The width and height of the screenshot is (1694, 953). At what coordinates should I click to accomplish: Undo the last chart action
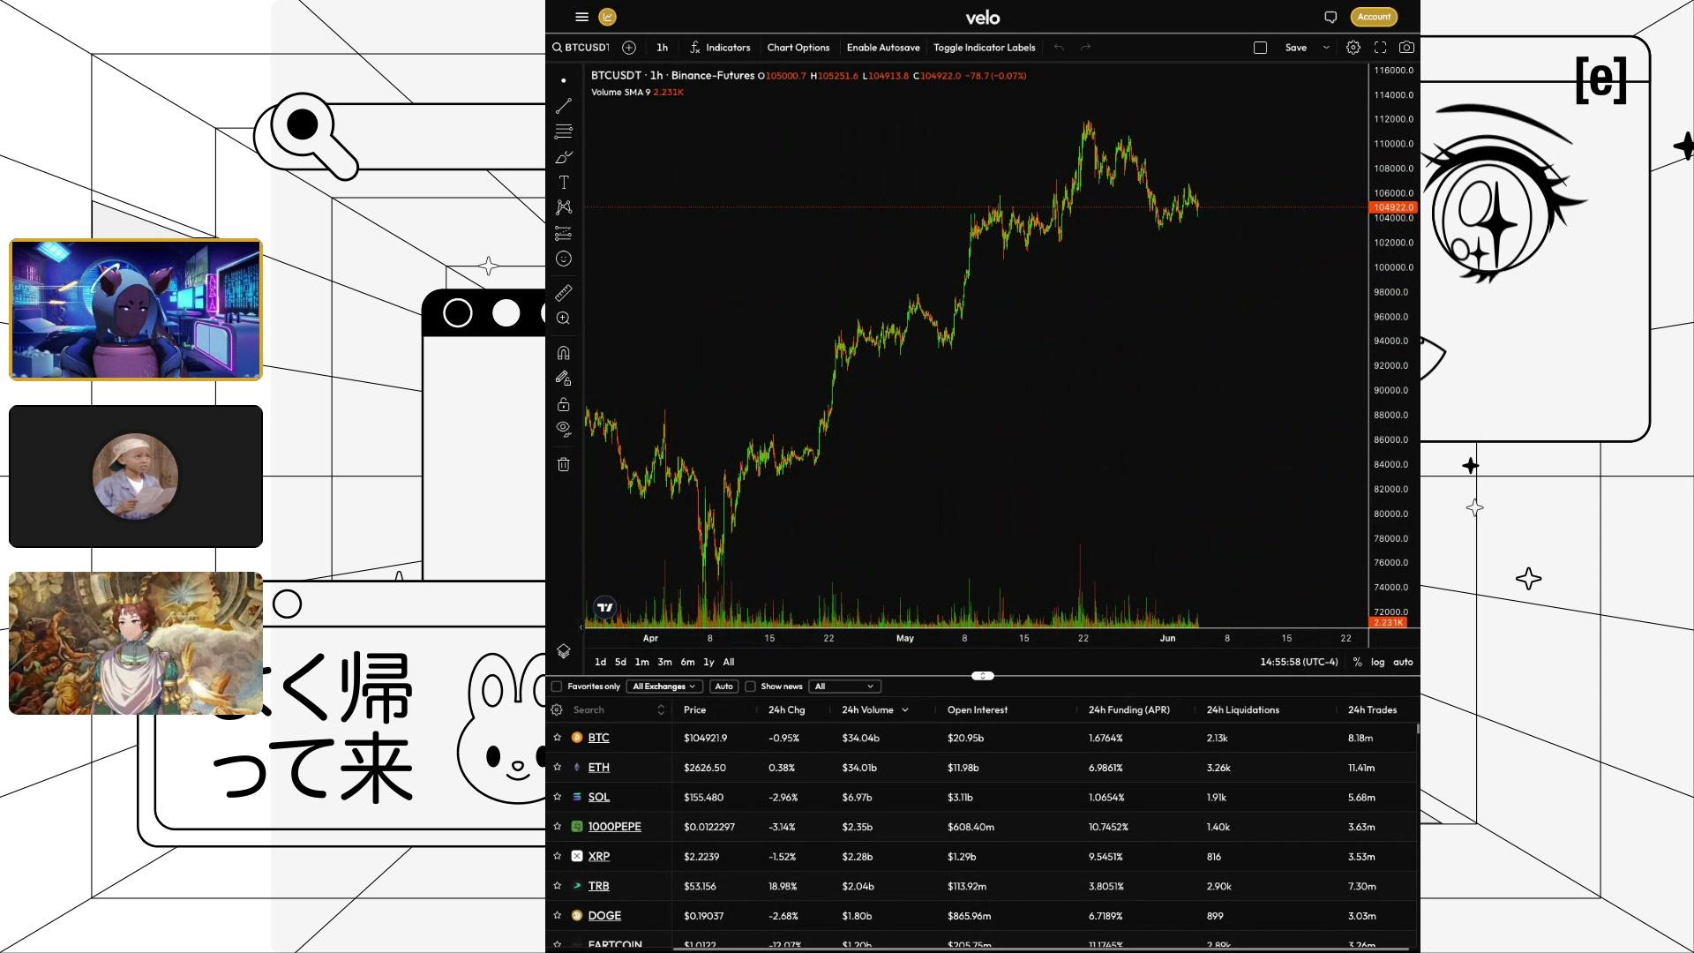(1059, 48)
